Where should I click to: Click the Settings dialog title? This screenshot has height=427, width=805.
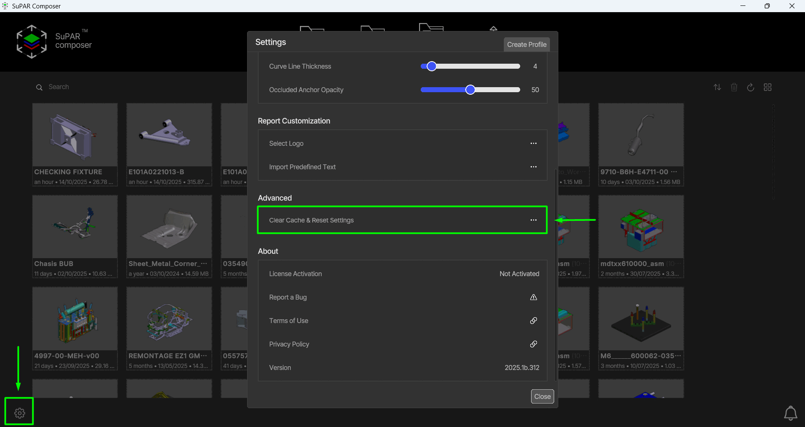click(271, 42)
